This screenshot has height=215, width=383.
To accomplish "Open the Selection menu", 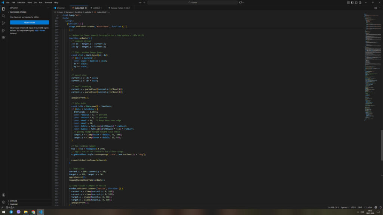I will pos(21,3).
